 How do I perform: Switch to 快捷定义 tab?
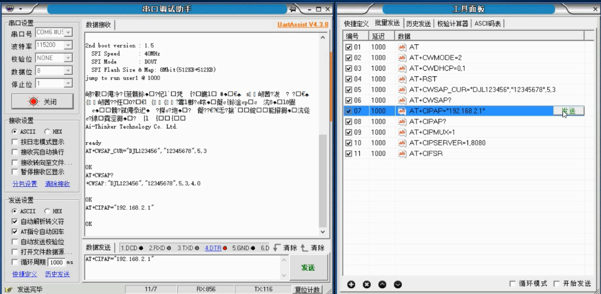[x=356, y=24]
